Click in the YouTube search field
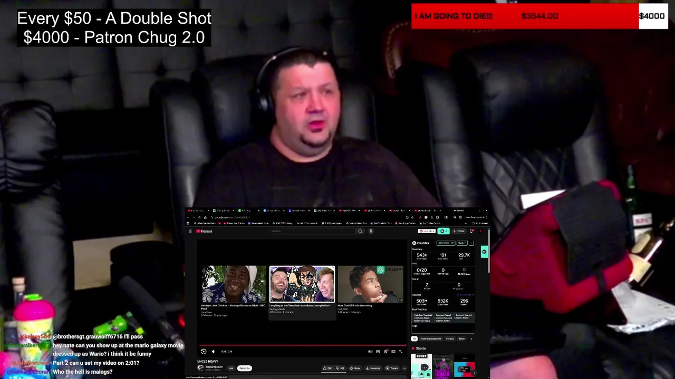 pos(312,231)
